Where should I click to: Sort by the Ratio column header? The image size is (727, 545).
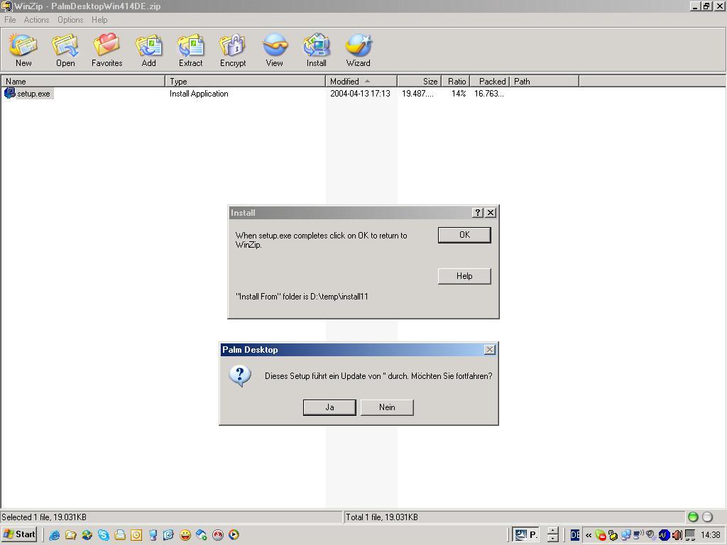coord(455,81)
